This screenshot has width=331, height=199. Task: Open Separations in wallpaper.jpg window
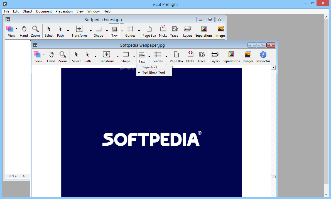231,57
